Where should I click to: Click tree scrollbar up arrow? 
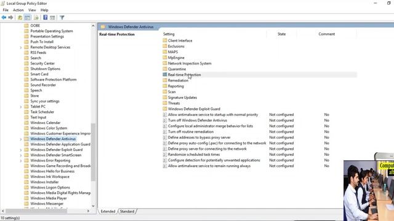tap(93, 26)
